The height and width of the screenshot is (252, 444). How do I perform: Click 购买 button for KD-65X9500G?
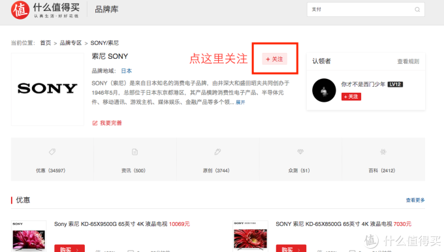(69, 248)
